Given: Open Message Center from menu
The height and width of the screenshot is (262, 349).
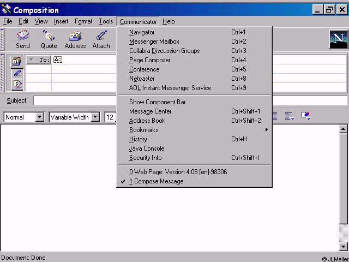Looking at the screenshot, I should point(194,111).
